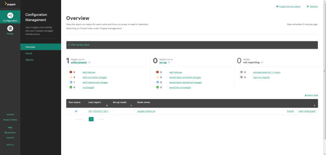
Task: Select page 1 in pagination
Action: click(91, 119)
